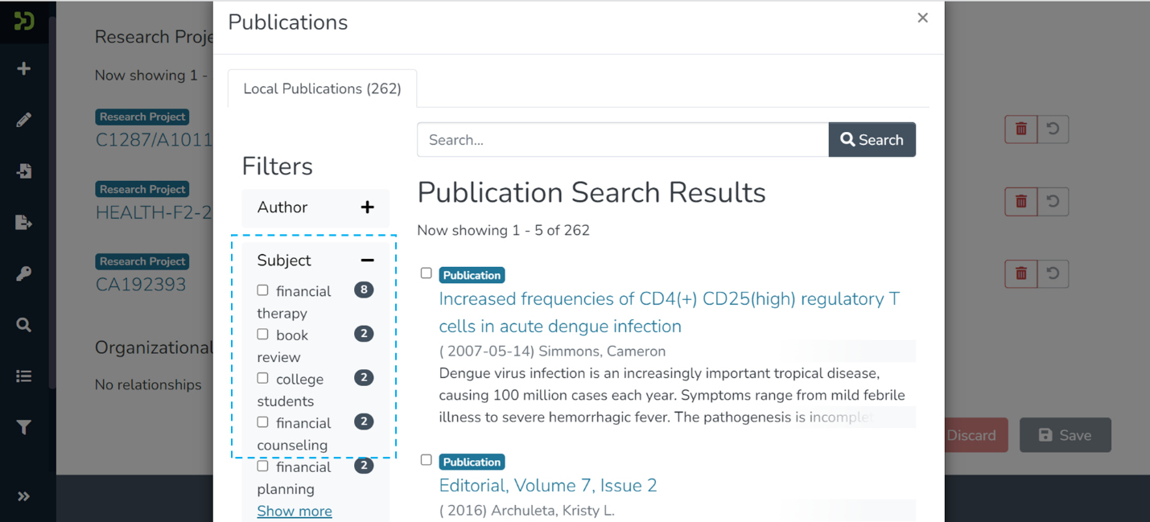Expand sidebar with double chevron icon

point(24,496)
